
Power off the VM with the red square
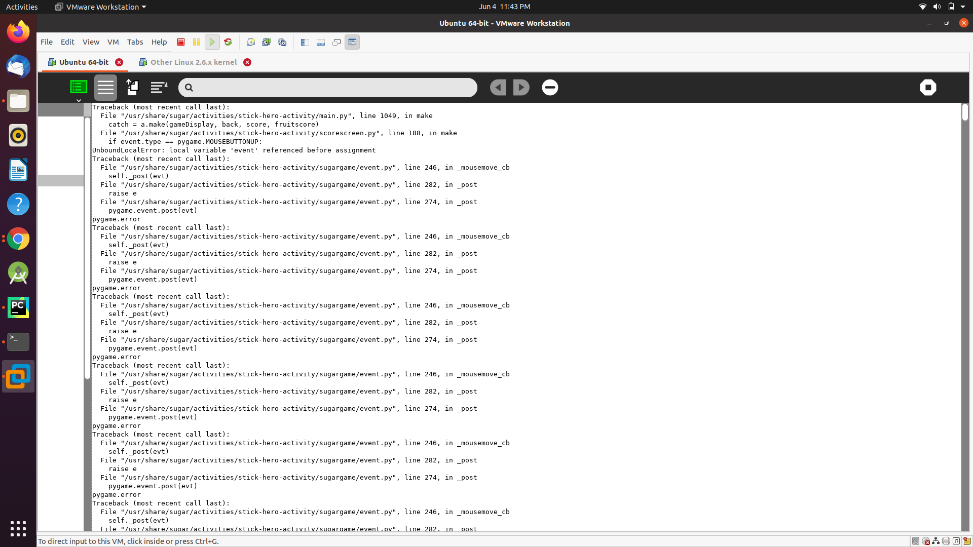180,42
